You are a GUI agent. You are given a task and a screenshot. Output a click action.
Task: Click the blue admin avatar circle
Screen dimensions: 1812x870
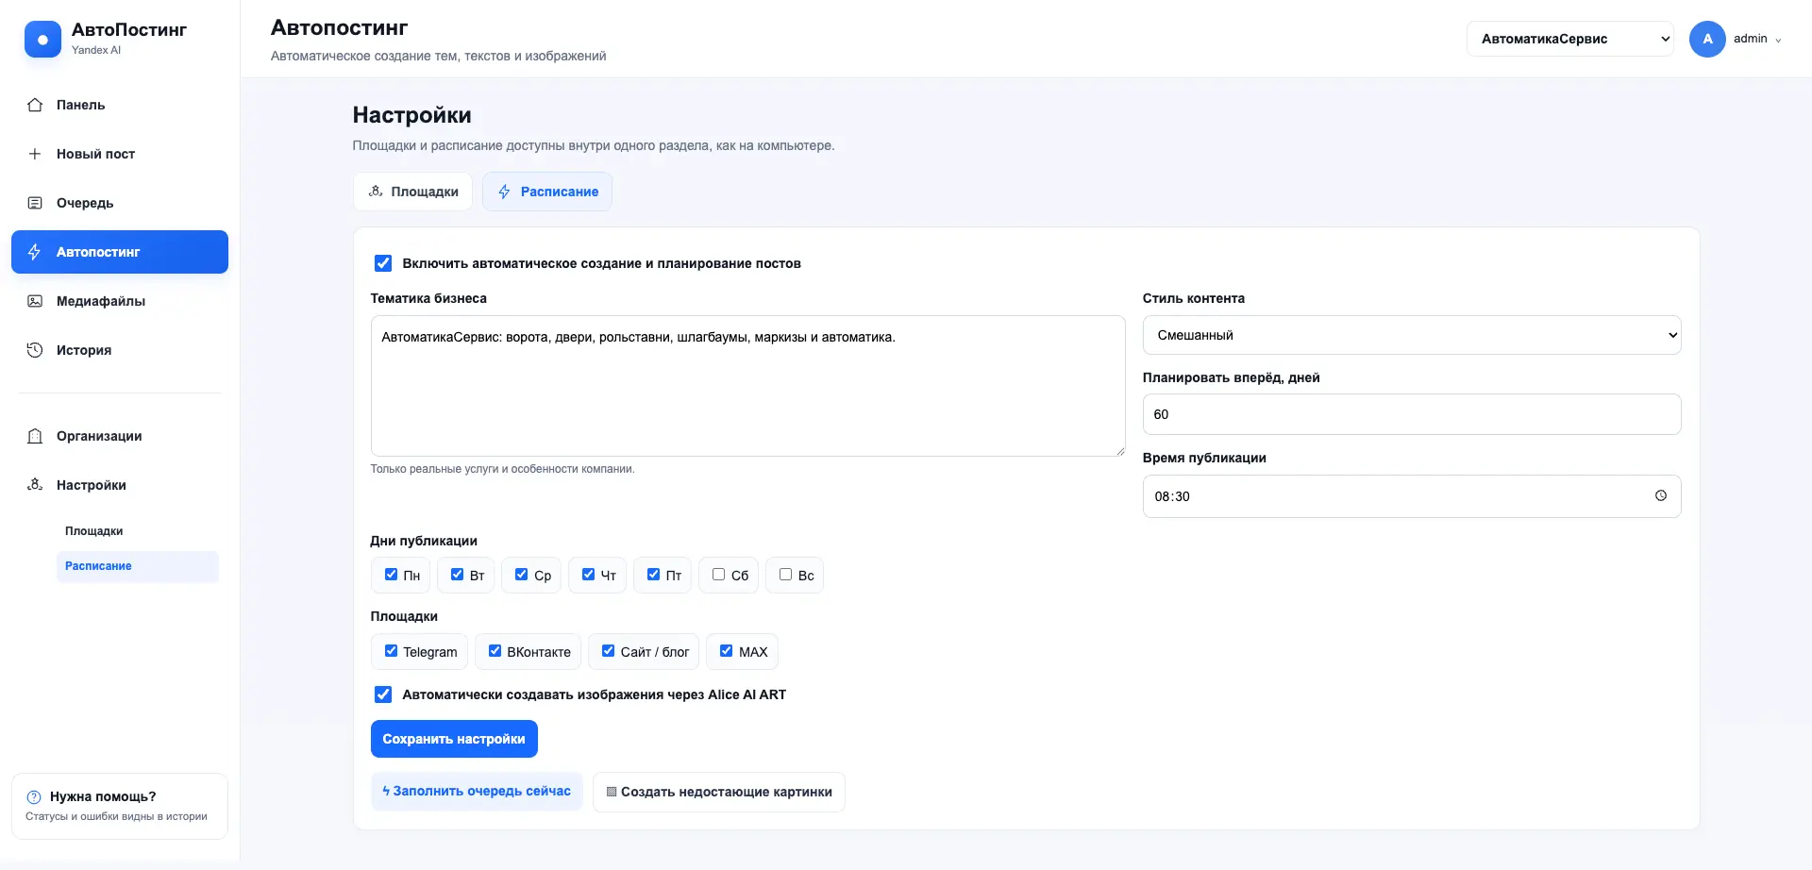point(1707,39)
